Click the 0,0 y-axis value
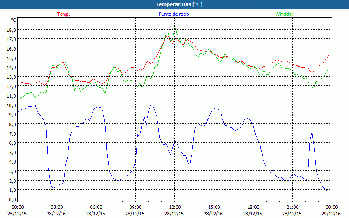This screenshot has height=218, width=349. pyautogui.click(x=13, y=200)
